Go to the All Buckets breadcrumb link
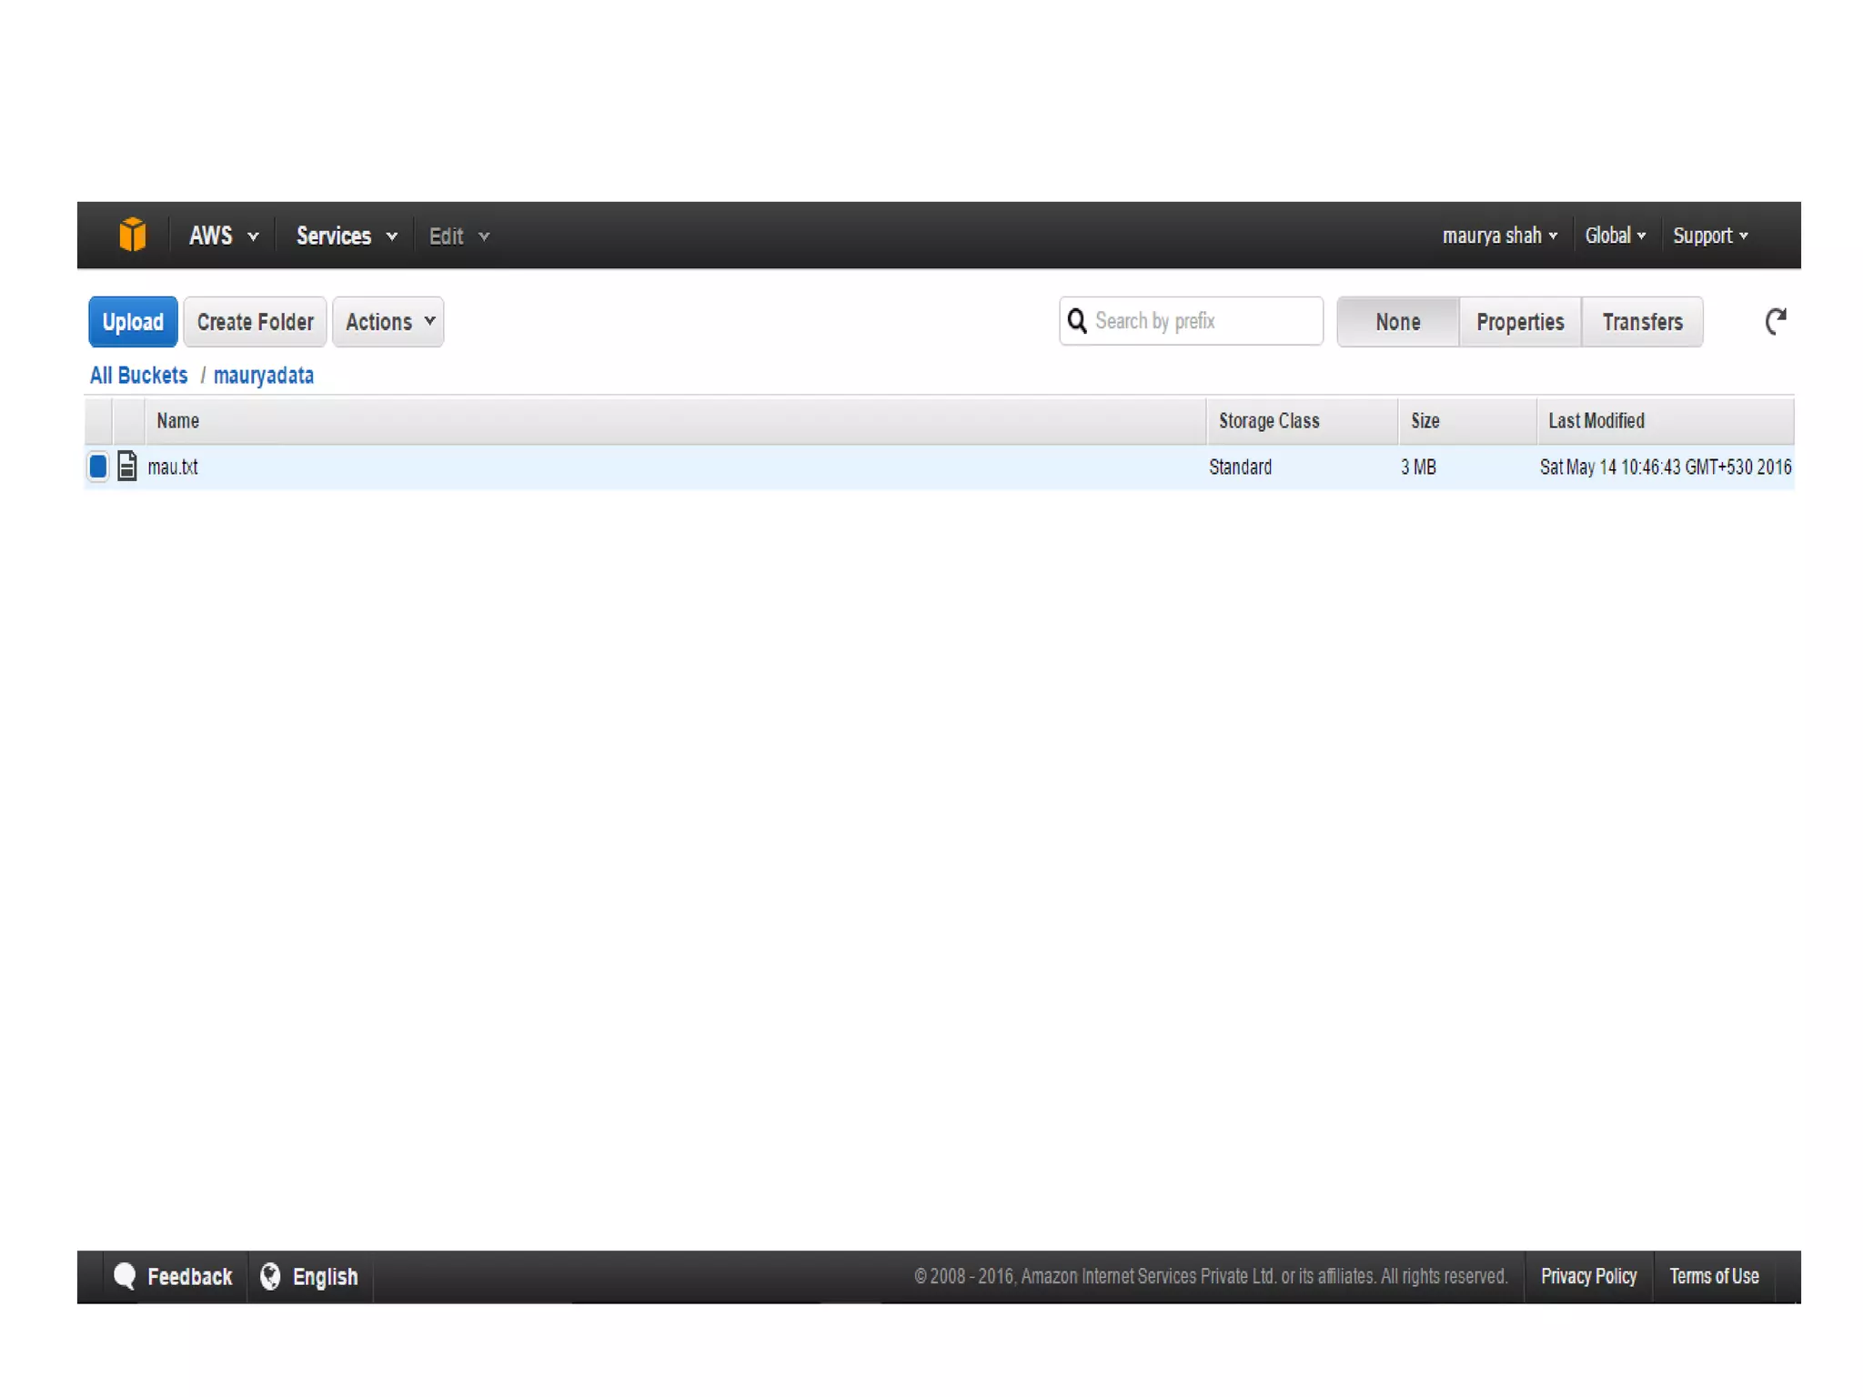Viewport: 1863px width, 1397px height. (138, 376)
